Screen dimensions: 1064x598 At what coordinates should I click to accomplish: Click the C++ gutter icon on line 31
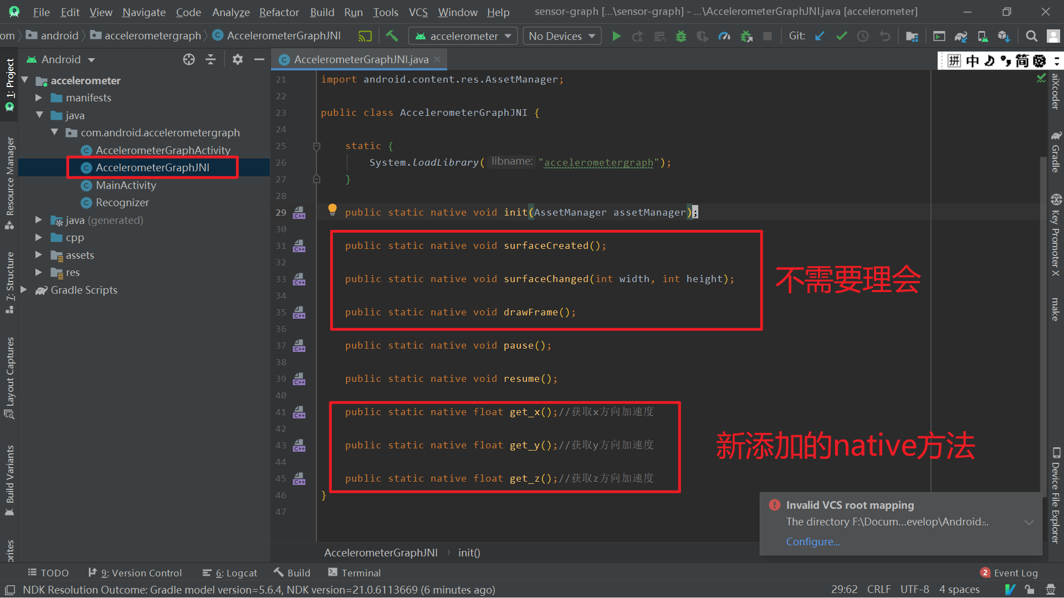pyautogui.click(x=299, y=246)
